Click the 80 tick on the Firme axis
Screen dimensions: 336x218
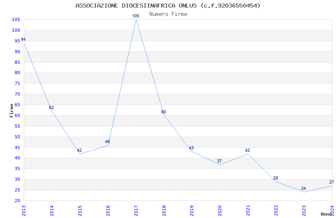(17, 73)
